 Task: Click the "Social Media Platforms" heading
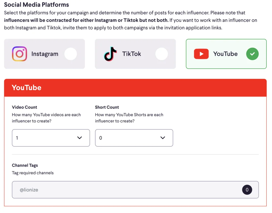36,5
